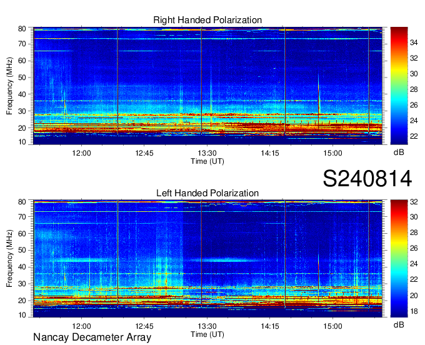Click the Right Handed plot's color scale bar

(399, 86)
